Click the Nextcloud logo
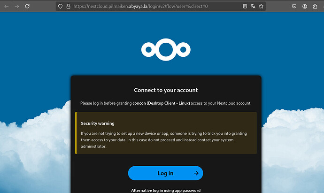Screen dimensions: 324x193 click(x=166, y=50)
